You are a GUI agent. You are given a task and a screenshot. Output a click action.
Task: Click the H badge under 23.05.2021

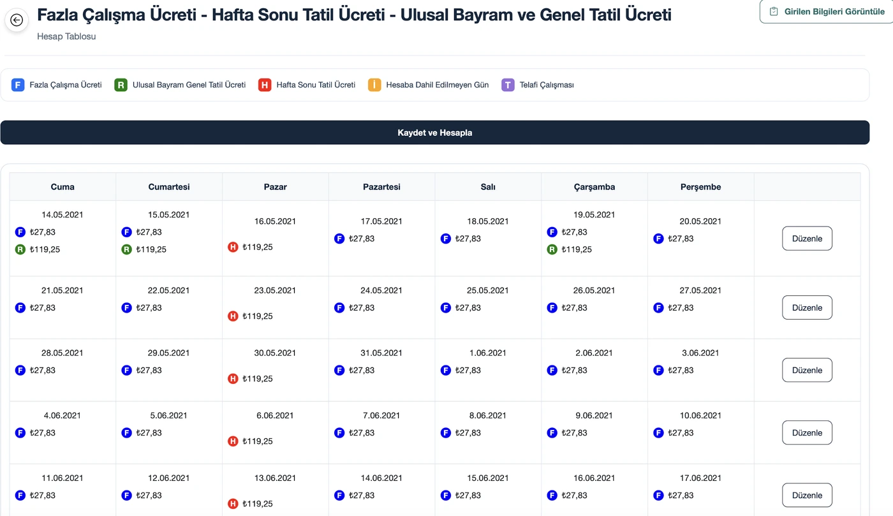(233, 316)
